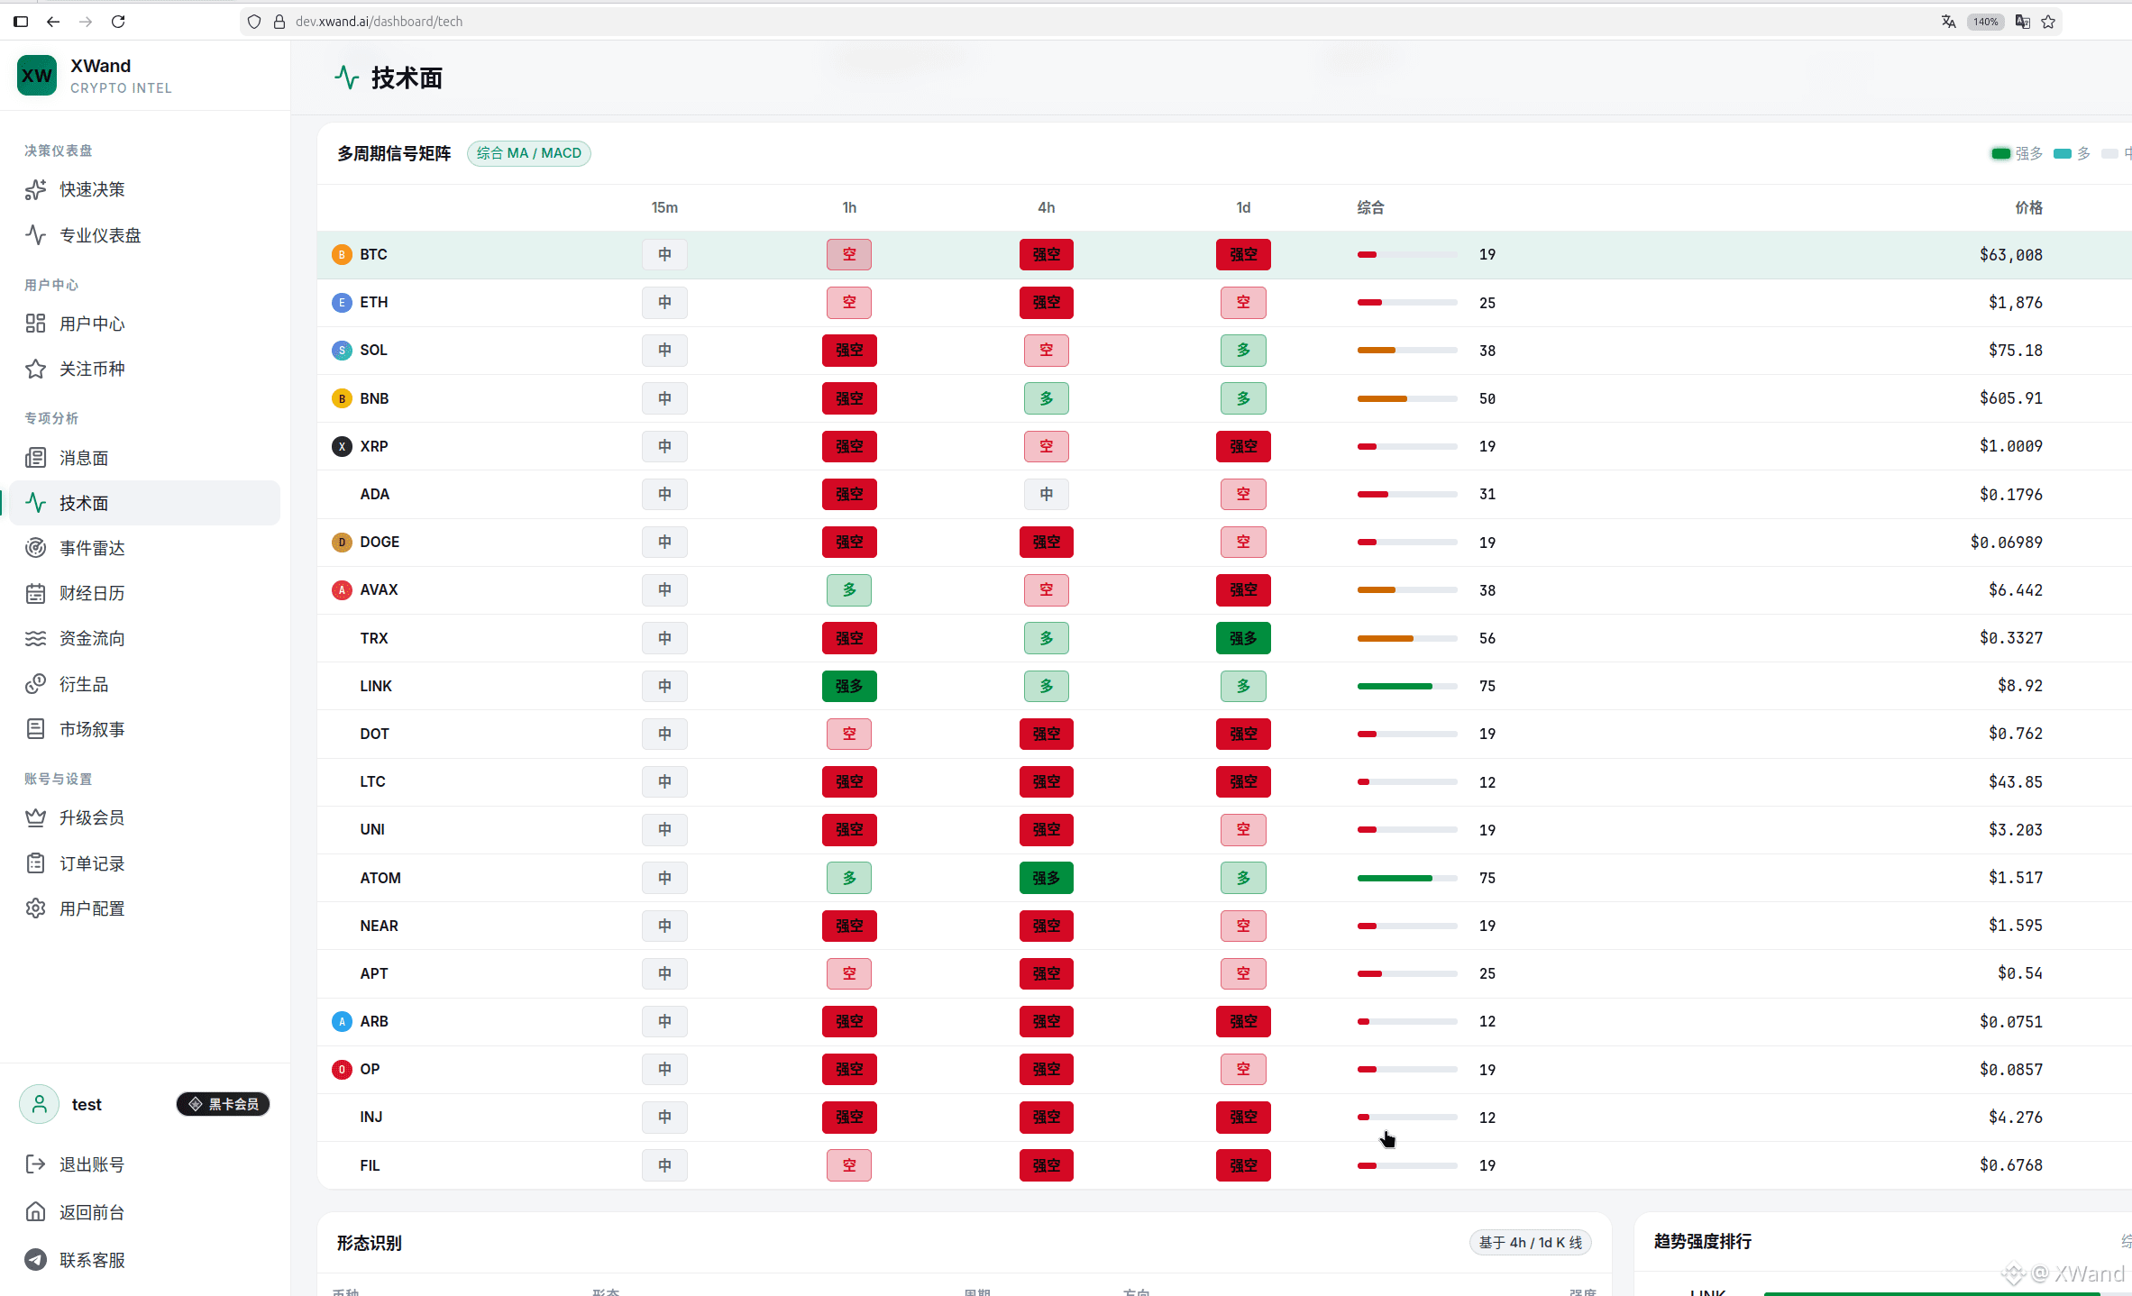Viewport: 2132px width, 1296px height.
Task: Click the 事件雷达 radar icon
Action: [35, 548]
